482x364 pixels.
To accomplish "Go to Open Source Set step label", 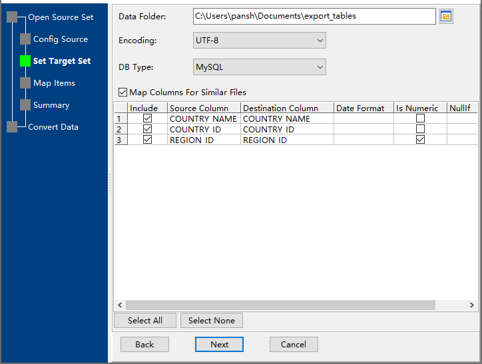I will pos(61,17).
